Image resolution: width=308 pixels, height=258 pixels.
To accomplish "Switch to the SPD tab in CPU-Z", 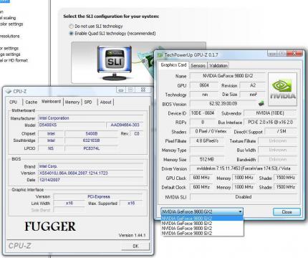I will pos(88,102).
